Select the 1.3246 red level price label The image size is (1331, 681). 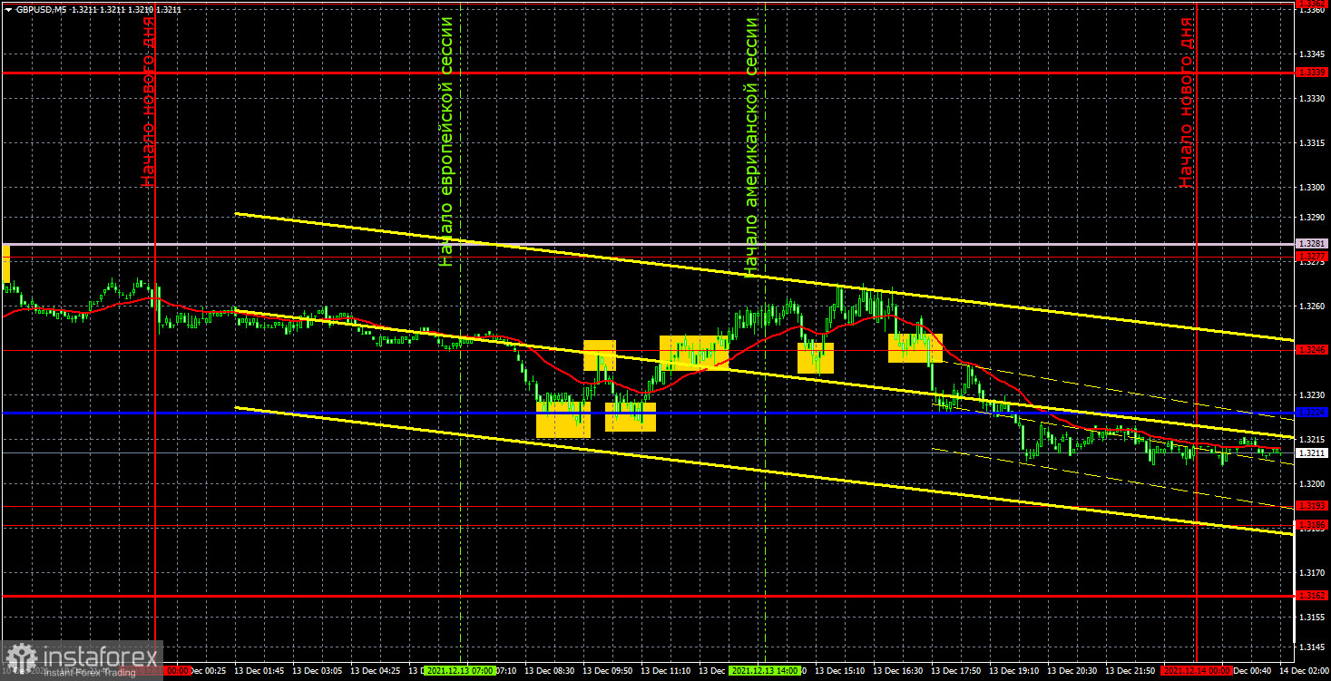[x=1312, y=349]
